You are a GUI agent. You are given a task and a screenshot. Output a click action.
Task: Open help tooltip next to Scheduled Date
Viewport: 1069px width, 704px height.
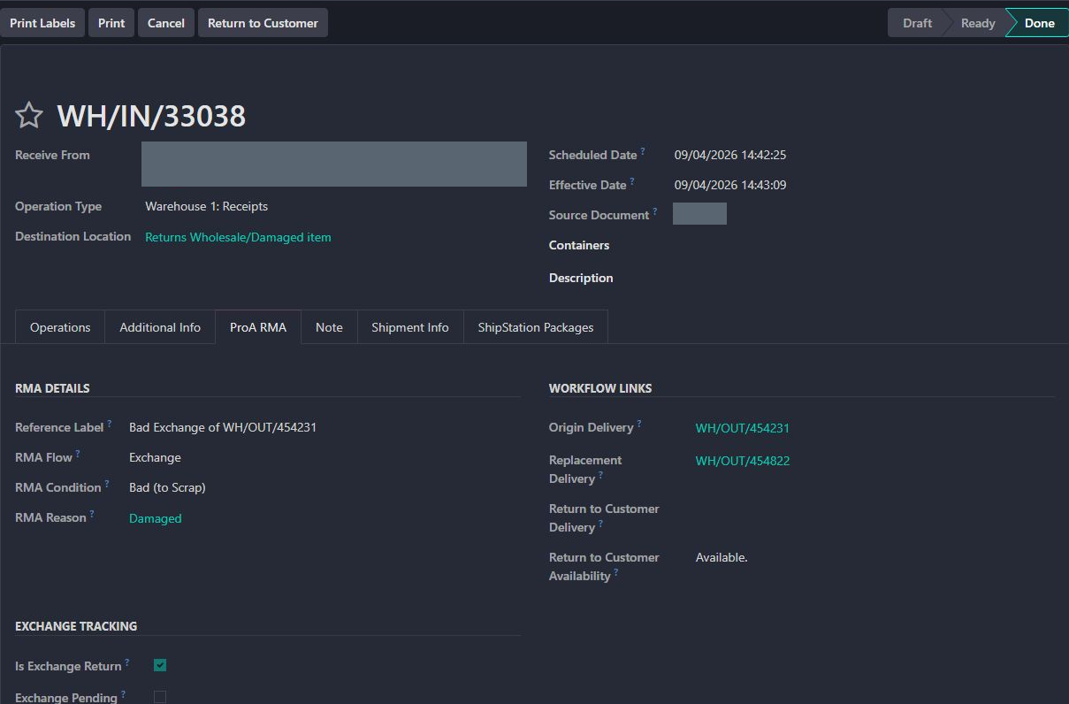(x=643, y=151)
